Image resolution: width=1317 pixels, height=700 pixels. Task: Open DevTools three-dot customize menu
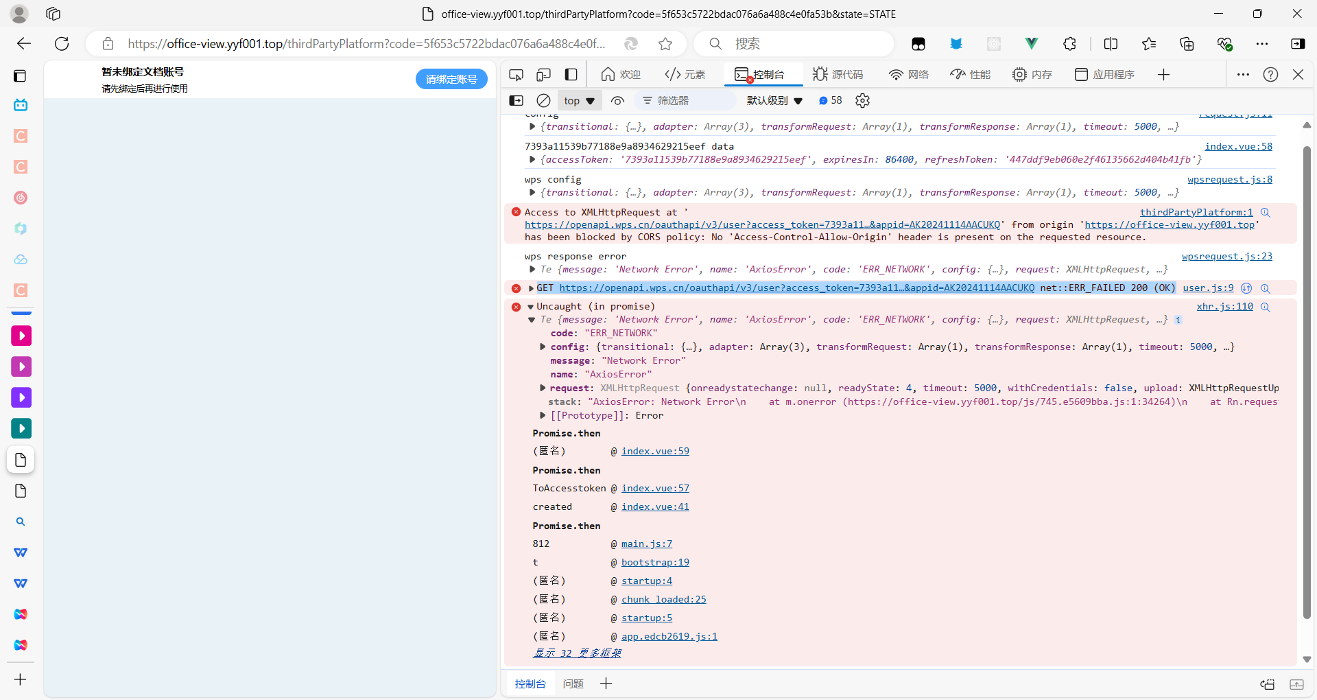point(1243,75)
